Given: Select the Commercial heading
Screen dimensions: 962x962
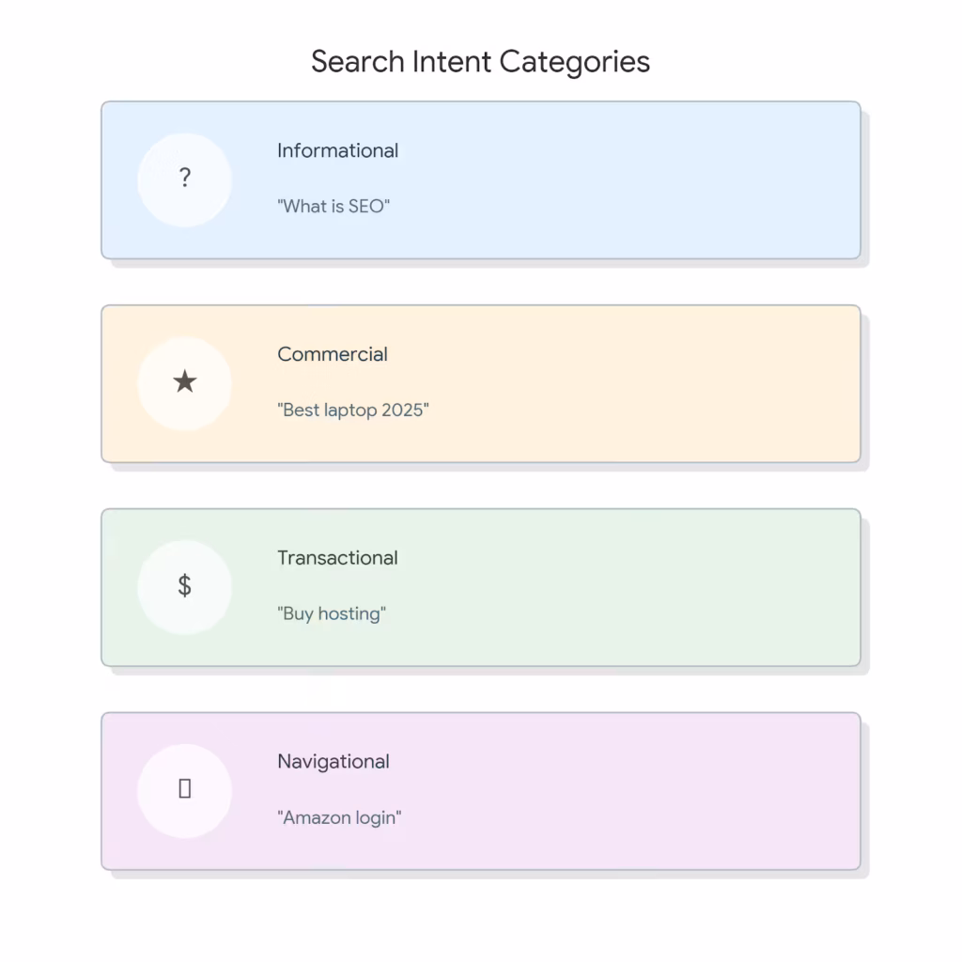Looking at the screenshot, I should coord(332,354).
